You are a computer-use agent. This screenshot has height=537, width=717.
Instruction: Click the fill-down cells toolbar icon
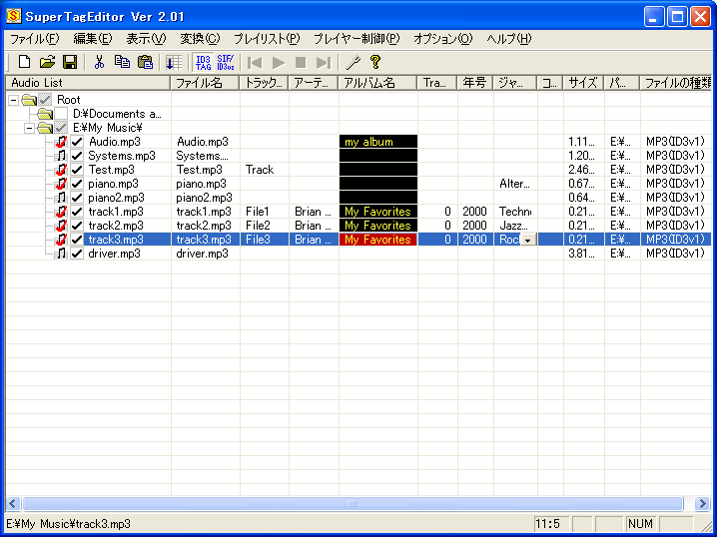click(x=174, y=62)
